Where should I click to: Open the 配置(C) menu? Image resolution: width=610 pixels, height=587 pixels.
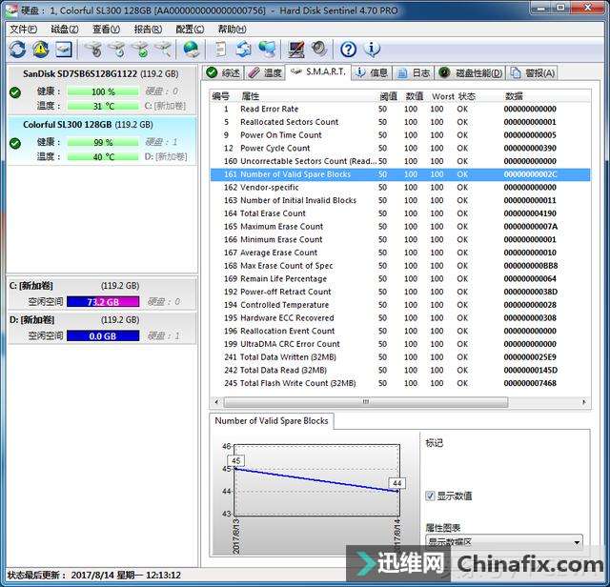tap(190, 30)
